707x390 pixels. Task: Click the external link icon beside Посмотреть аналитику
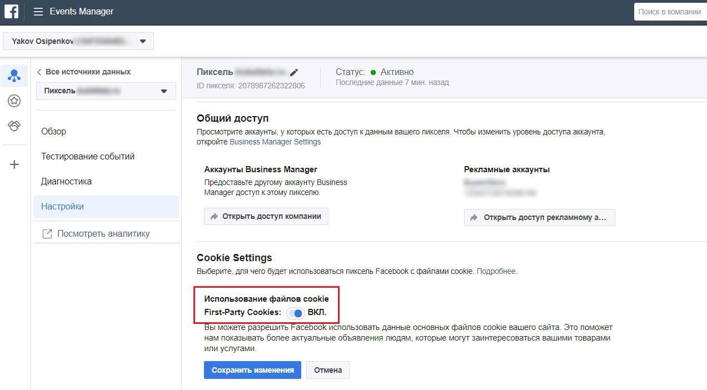point(47,234)
